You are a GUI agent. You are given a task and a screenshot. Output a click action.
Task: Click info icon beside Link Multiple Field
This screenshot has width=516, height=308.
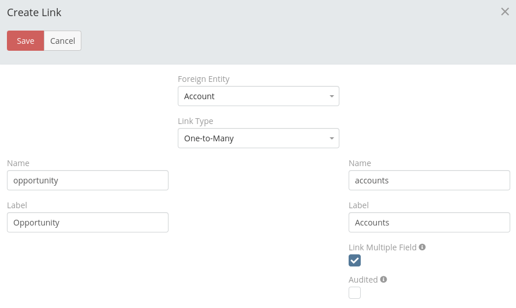point(422,247)
